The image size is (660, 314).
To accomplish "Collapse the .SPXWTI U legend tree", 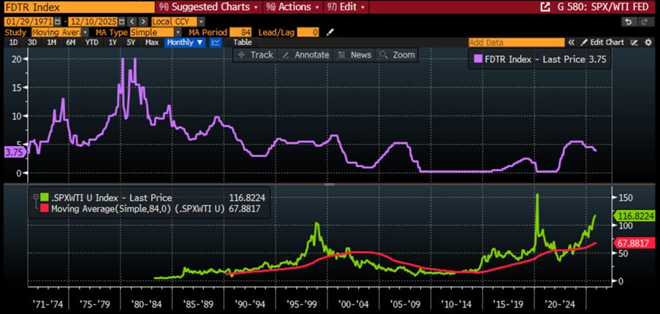I will pyautogui.click(x=36, y=197).
